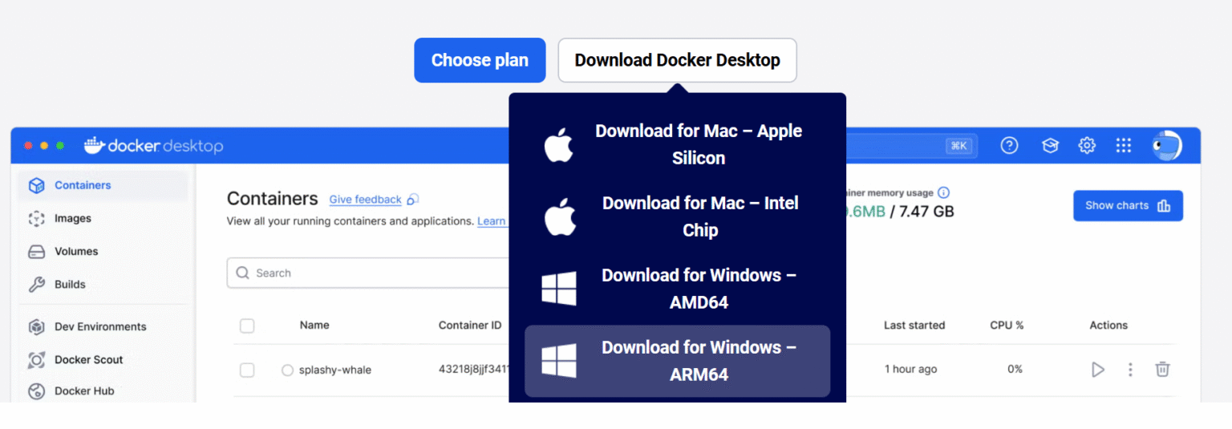Click the Windows logo beside ARM64
This screenshot has height=429, width=1232.
[559, 361]
